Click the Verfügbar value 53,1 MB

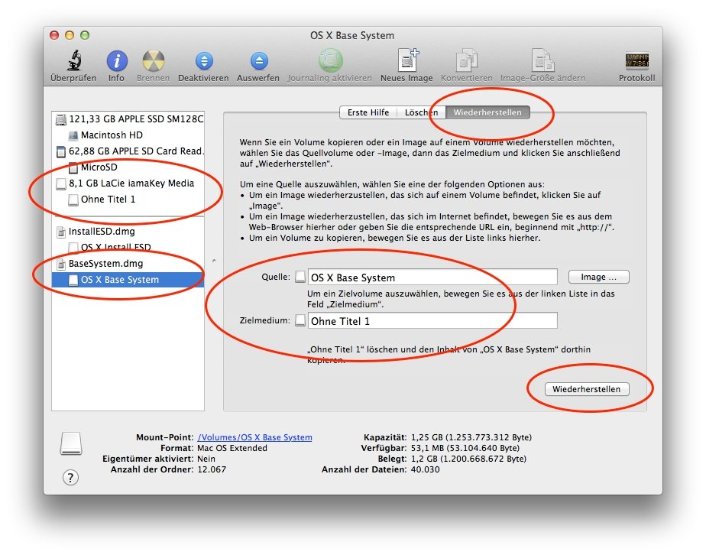pyautogui.click(x=465, y=448)
